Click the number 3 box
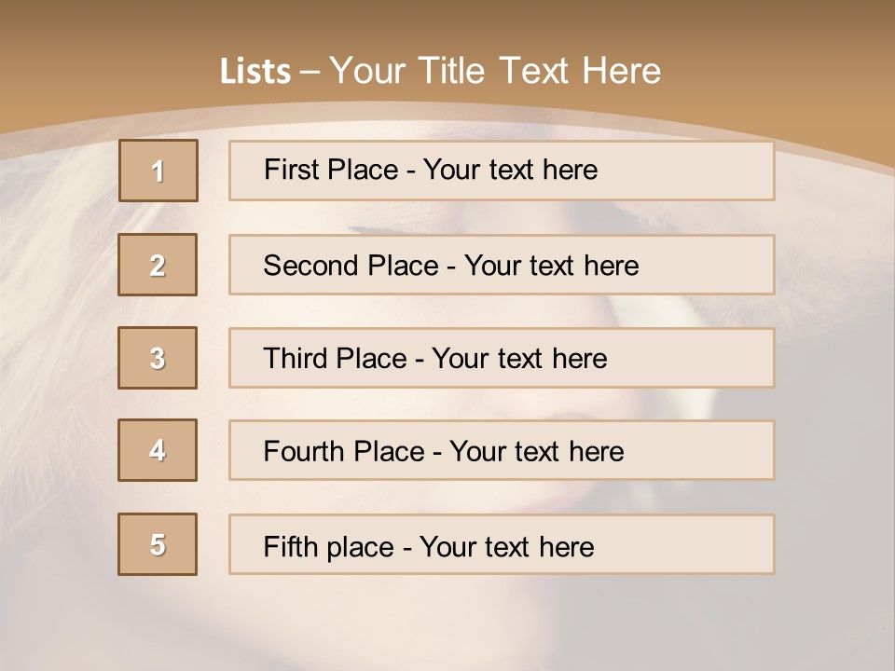Image resolution: width=895 pixels, height=671 pixels. (x=158, y=358)
